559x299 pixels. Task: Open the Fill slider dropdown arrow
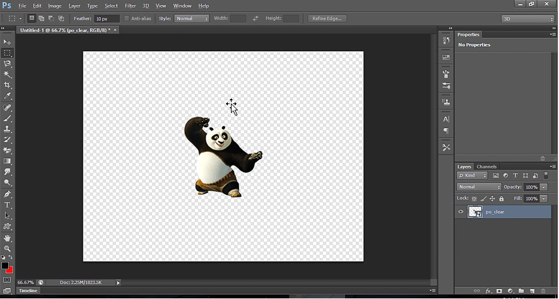(544, 199)
